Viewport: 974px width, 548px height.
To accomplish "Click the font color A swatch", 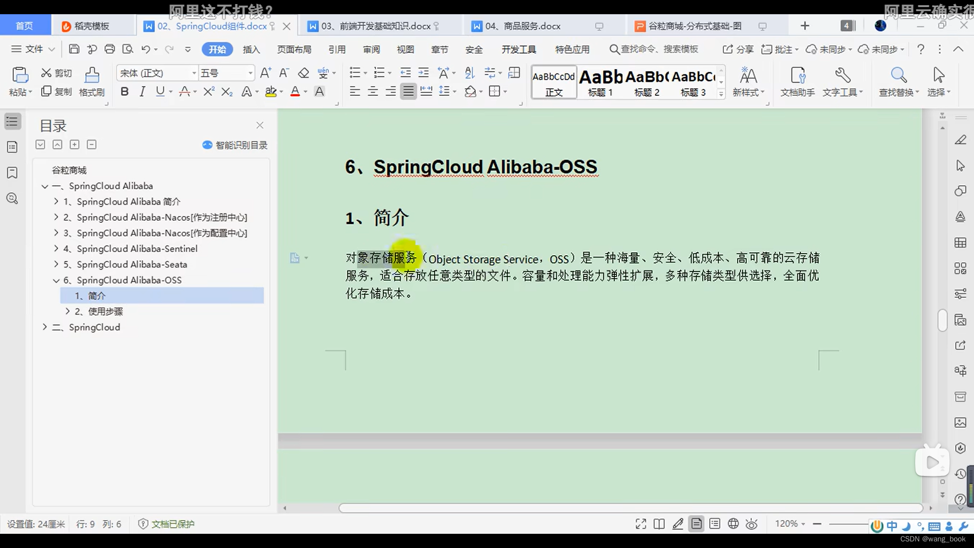I will pyautogui.click(x=295, y=91).
